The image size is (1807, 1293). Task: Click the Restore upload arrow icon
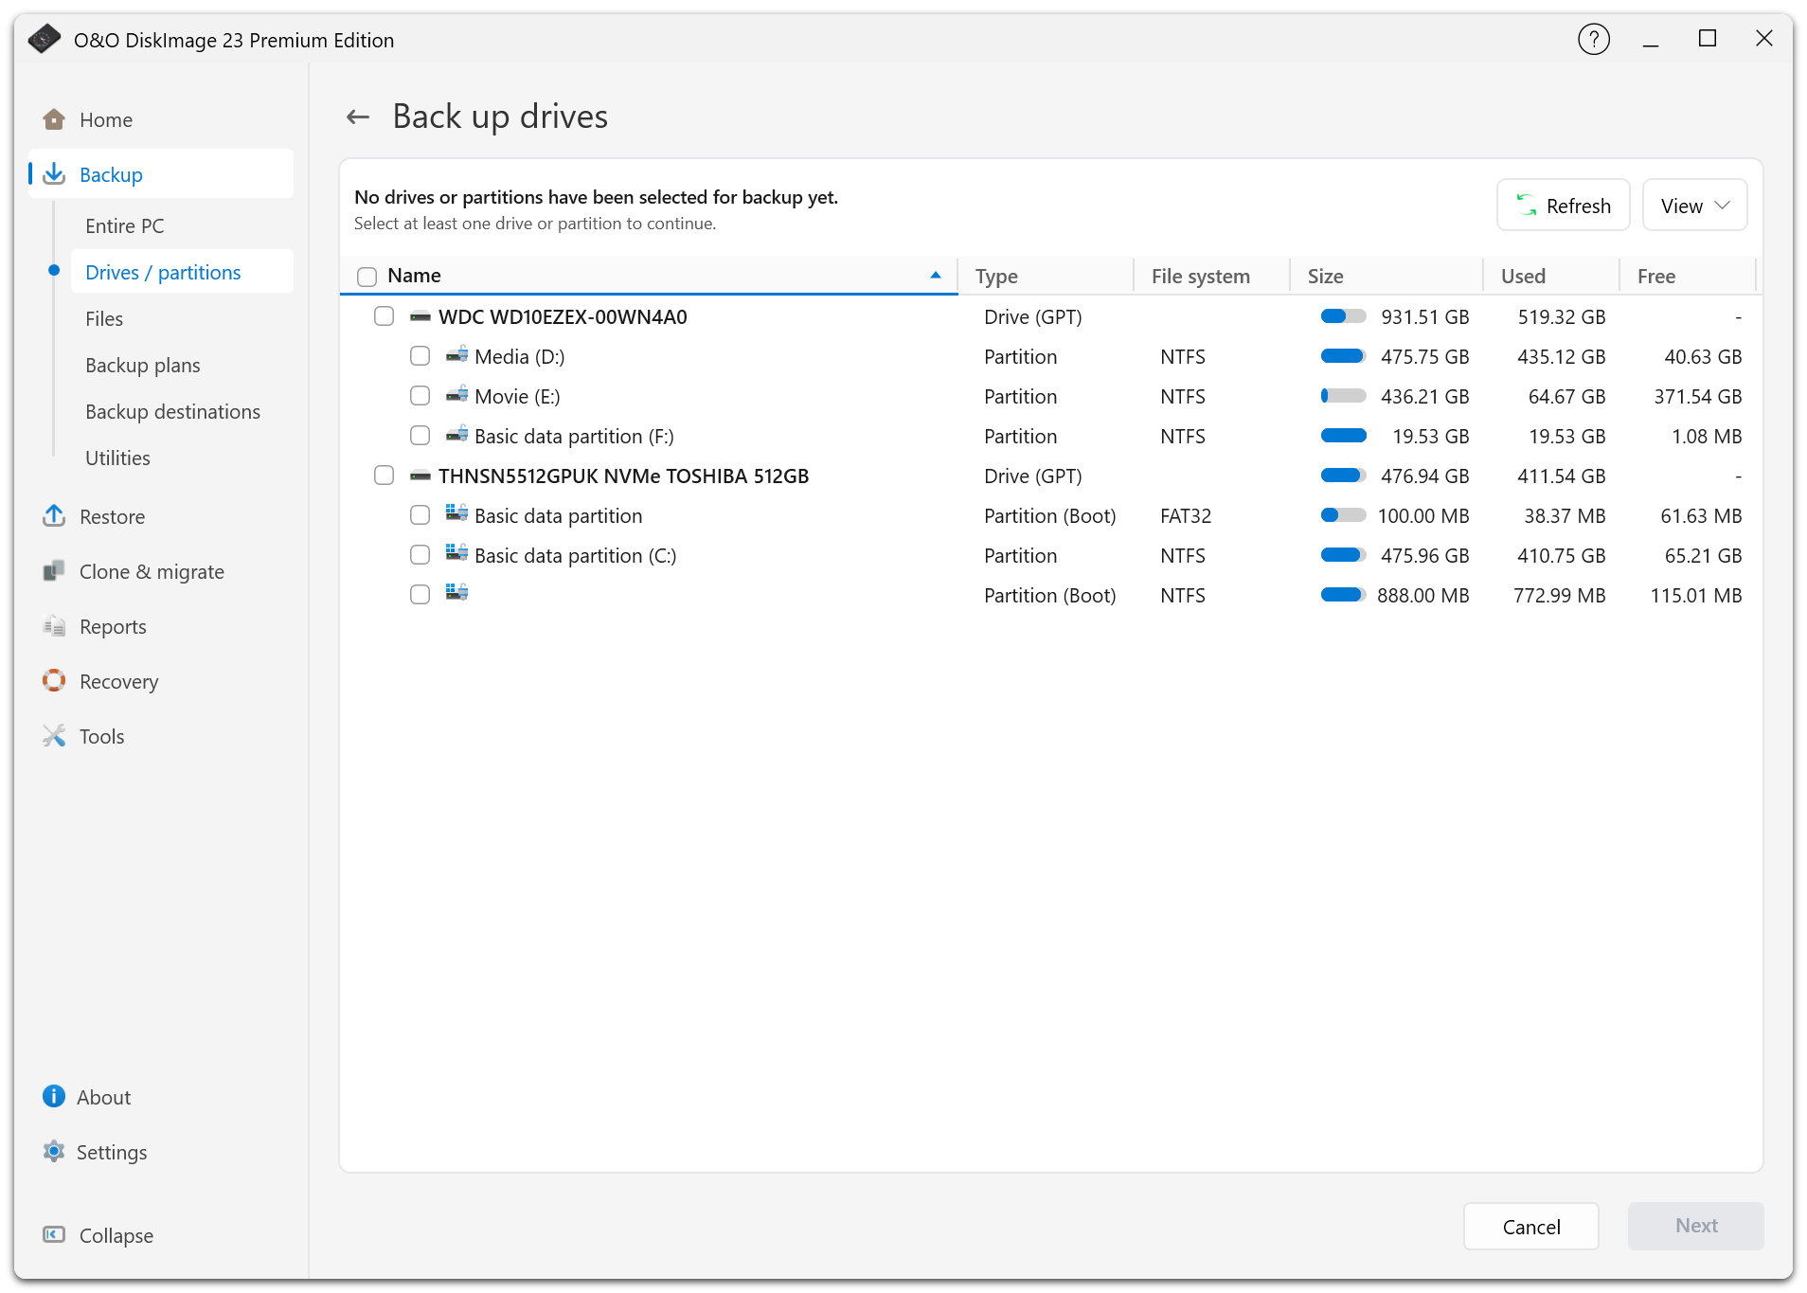tap(54, 516)
